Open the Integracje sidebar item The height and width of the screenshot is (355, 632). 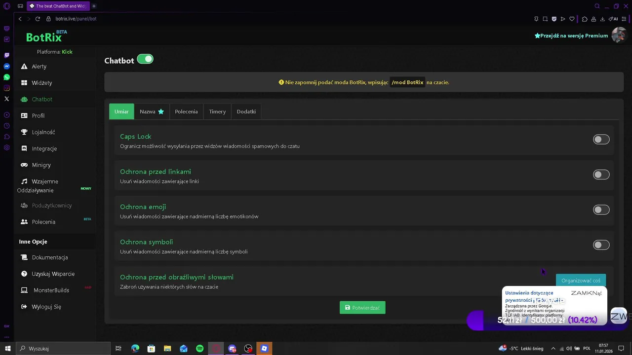[39, 148]
